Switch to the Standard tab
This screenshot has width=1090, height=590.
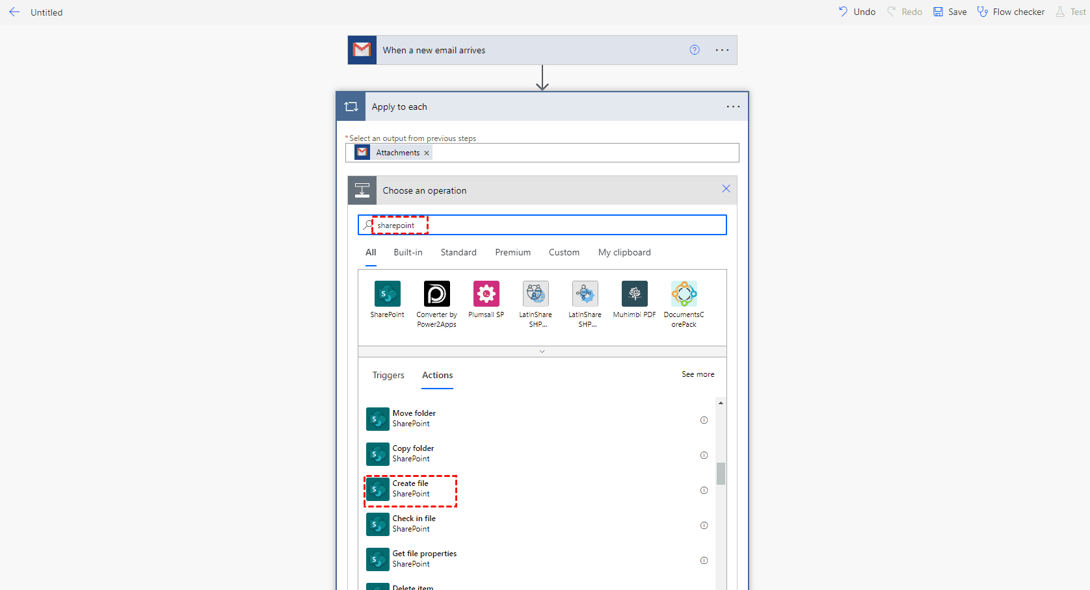click(x=459, y=252)
